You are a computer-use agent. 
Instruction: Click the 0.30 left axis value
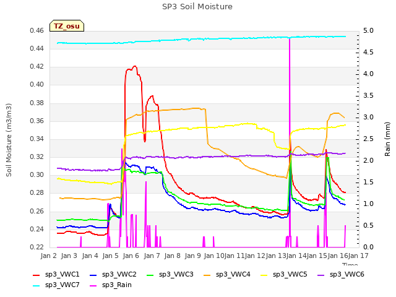tap(37, 174)
